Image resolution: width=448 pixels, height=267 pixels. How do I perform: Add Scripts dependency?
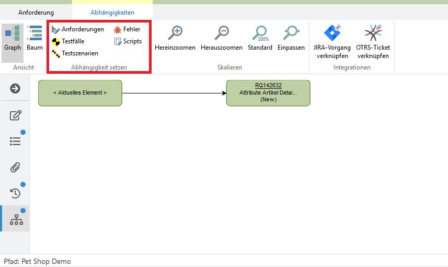[128, 41]
